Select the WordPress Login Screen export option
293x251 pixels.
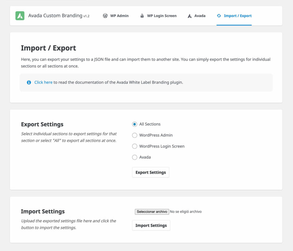135,146
